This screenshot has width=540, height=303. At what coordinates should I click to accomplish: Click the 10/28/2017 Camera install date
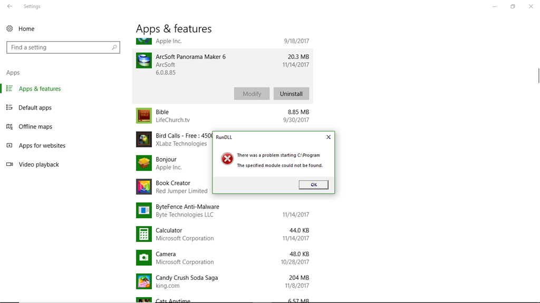(295, 262)
